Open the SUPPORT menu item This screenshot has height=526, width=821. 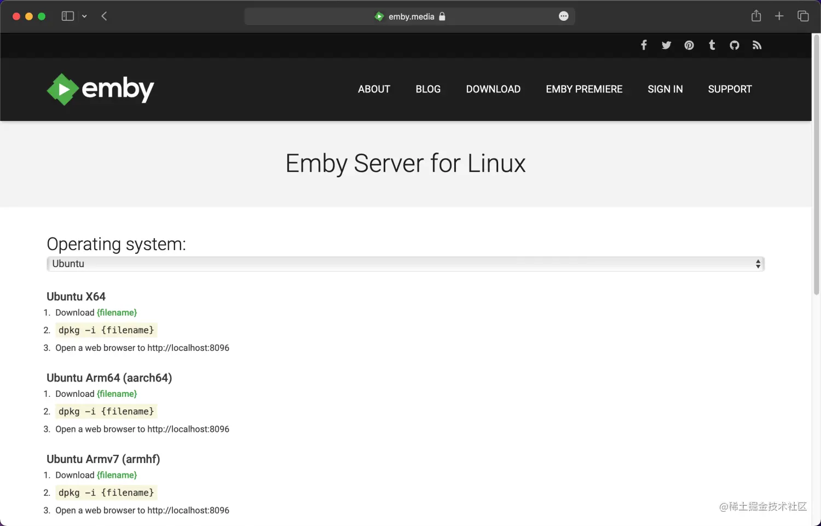coord(730,89)
